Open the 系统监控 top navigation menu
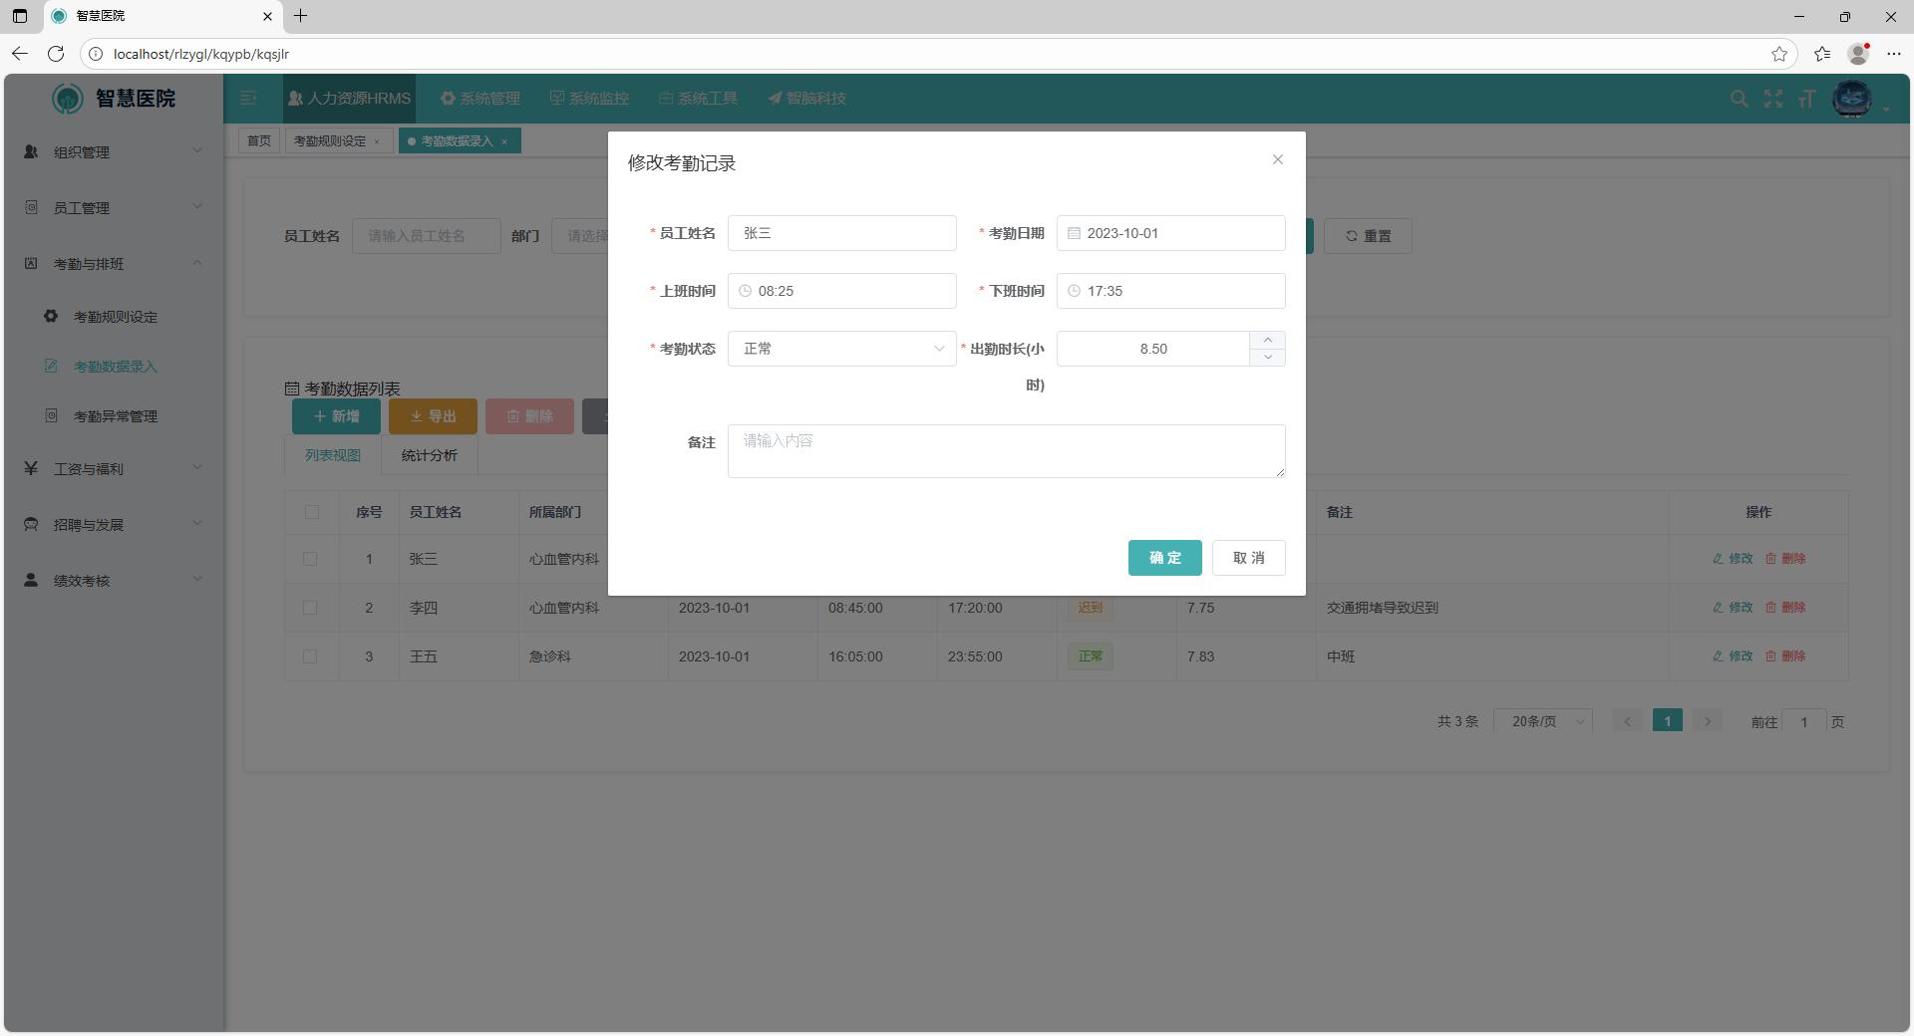 pos(590,99)
